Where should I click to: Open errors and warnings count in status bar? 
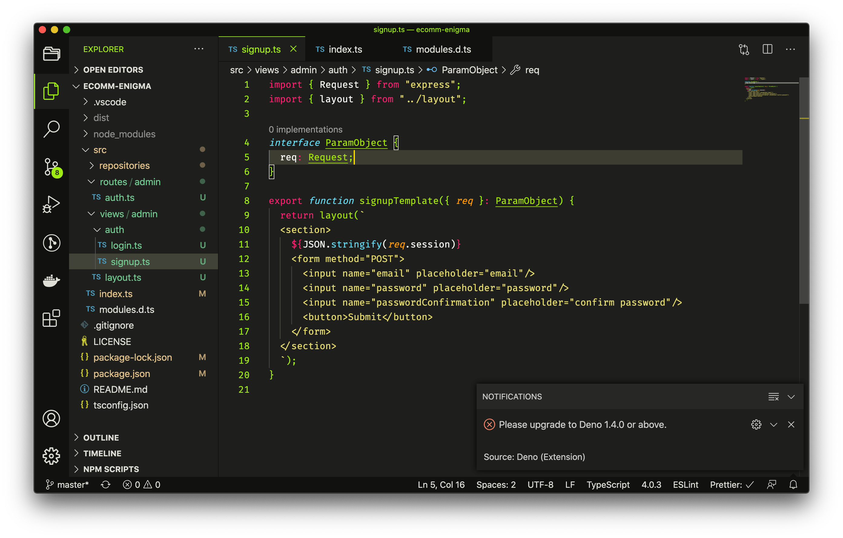point(141,484)
